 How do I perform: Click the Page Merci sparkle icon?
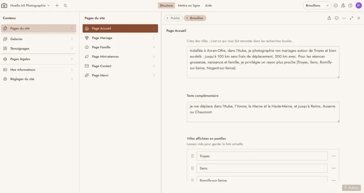click(x=87, y=75)
